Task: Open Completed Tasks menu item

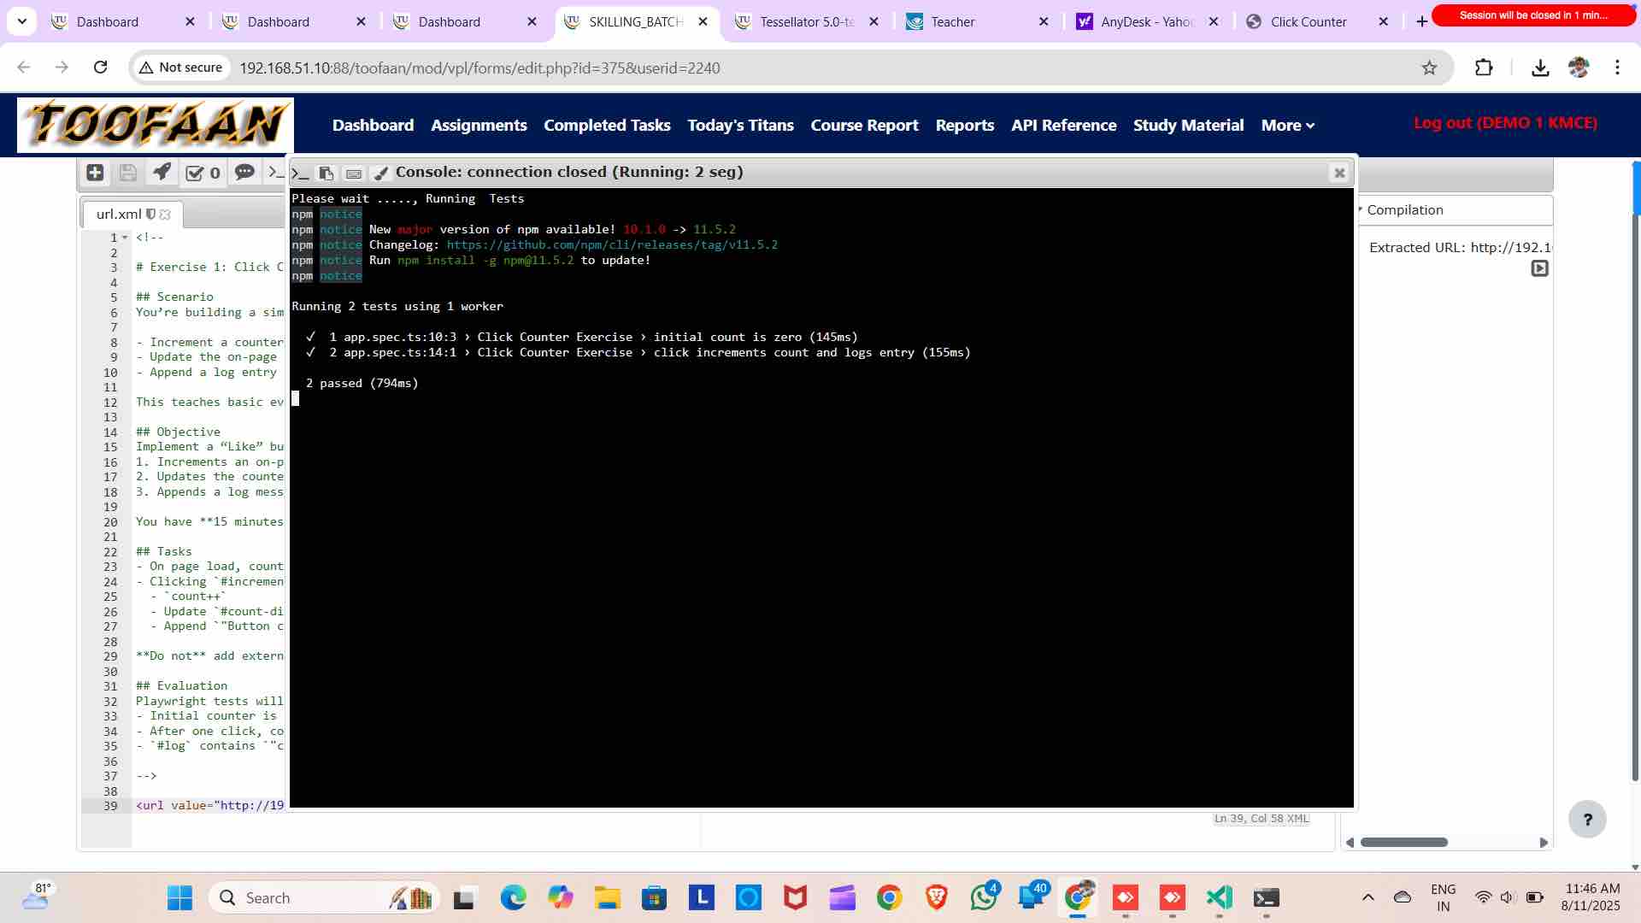Action: [607, 126]
